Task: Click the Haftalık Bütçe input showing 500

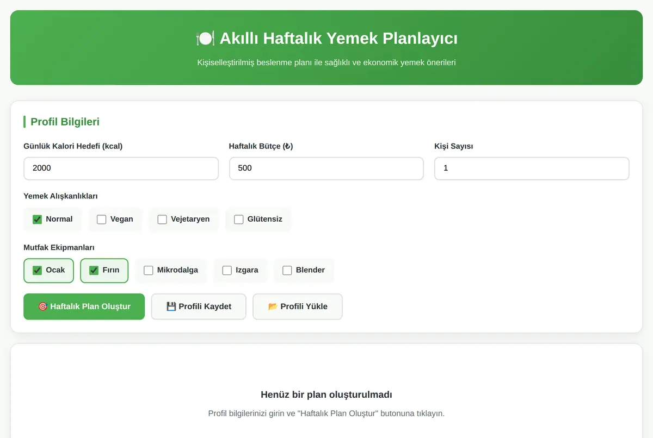Action: (x=326, y=168)
